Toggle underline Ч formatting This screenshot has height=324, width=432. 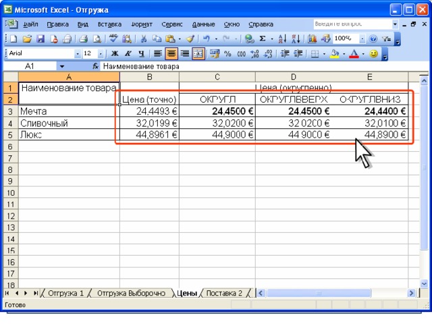click(141, 54)
